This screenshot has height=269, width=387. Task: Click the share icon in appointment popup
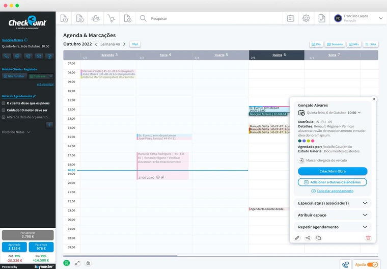[308, 238]
